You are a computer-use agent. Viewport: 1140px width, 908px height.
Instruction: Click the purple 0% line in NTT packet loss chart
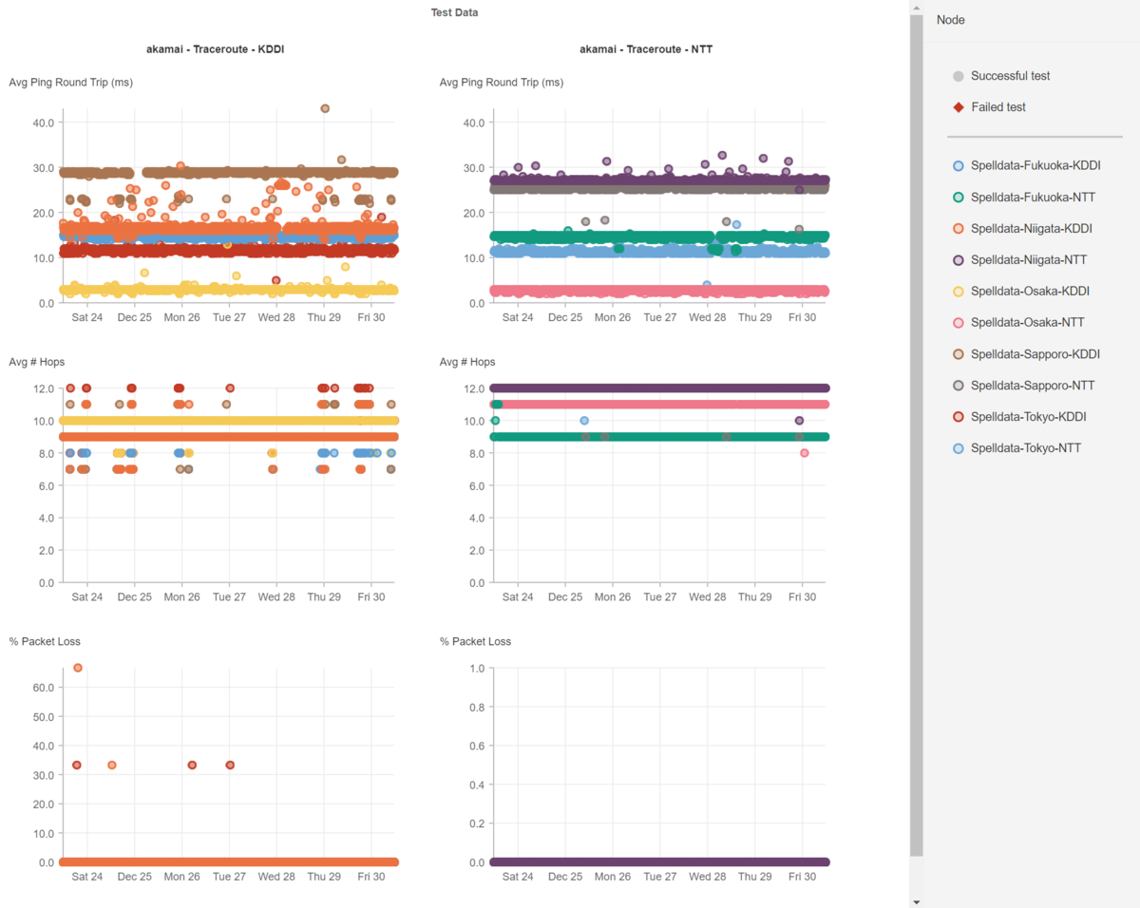point(659,862)
